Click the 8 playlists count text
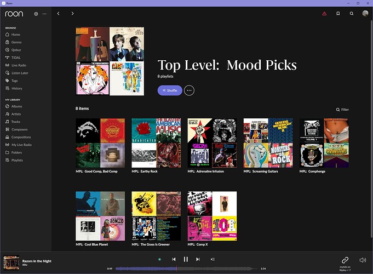Screen dimensions: 373x274 [165, 76]
